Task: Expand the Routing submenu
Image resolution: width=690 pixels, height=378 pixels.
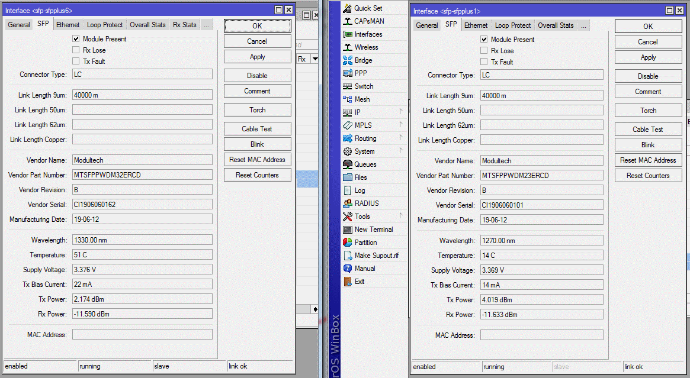Action: tap(401, 138)
